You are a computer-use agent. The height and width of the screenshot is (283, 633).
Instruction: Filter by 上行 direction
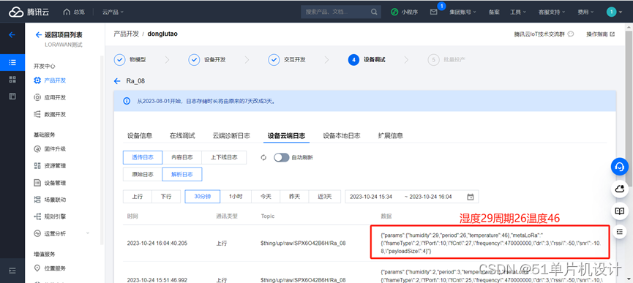click(138, 197)
